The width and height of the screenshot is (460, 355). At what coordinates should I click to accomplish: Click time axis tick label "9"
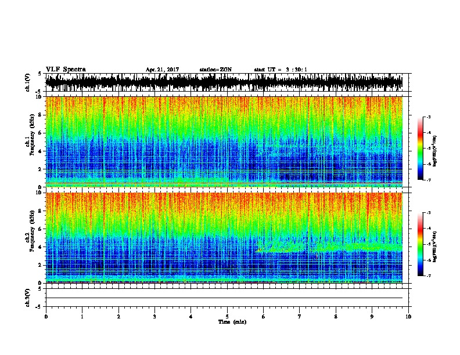tap(372, 317)
